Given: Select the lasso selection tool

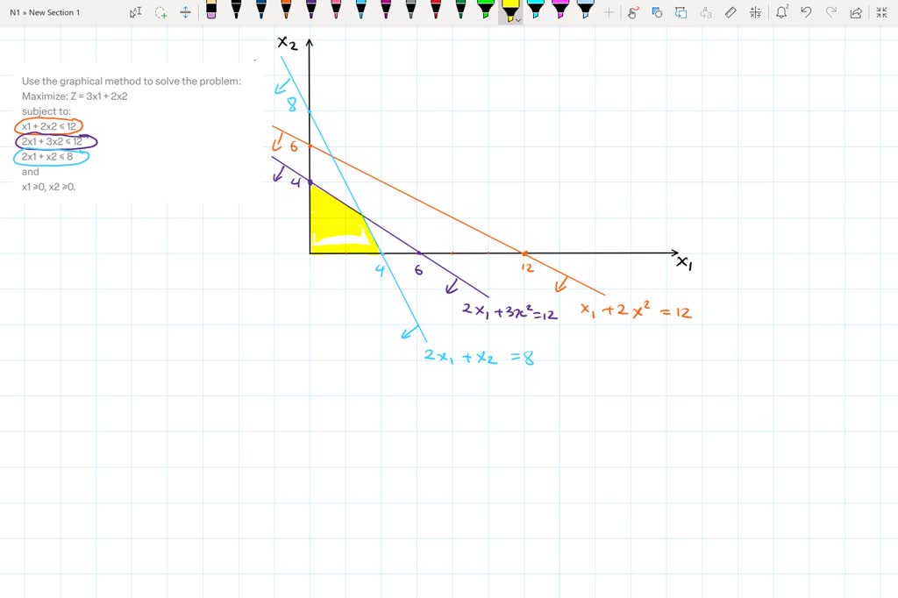Looking at the screenshot, I should (x=160, y=12).
